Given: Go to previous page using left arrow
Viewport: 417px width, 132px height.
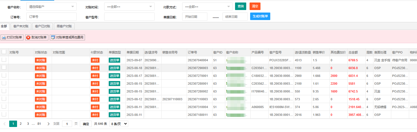Looking at the screenshot, I should click(4, 124).
